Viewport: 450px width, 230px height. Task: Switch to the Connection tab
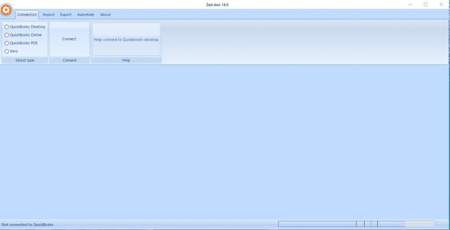(x=27, y=14)
